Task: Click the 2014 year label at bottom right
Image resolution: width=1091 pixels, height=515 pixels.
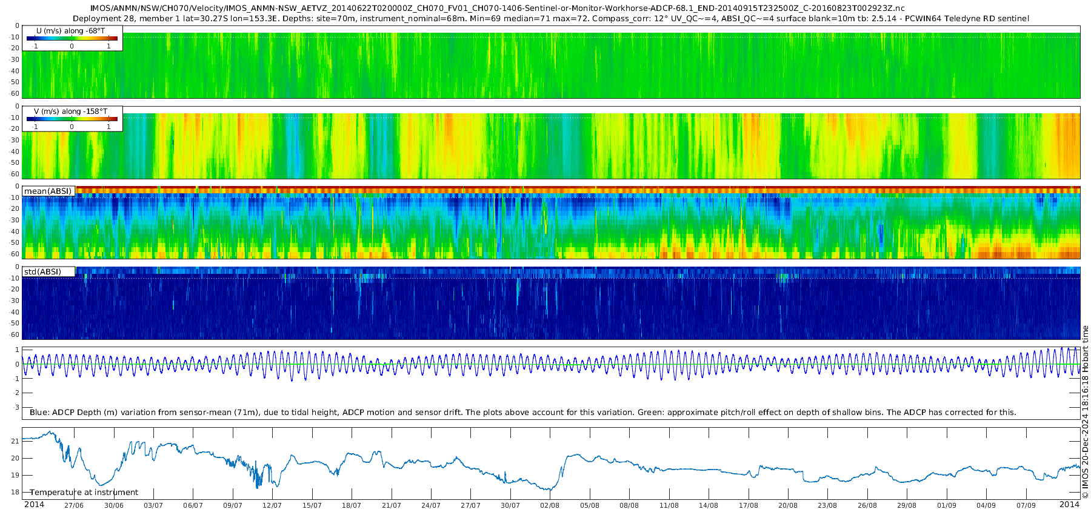Action: coord(1069,504)
